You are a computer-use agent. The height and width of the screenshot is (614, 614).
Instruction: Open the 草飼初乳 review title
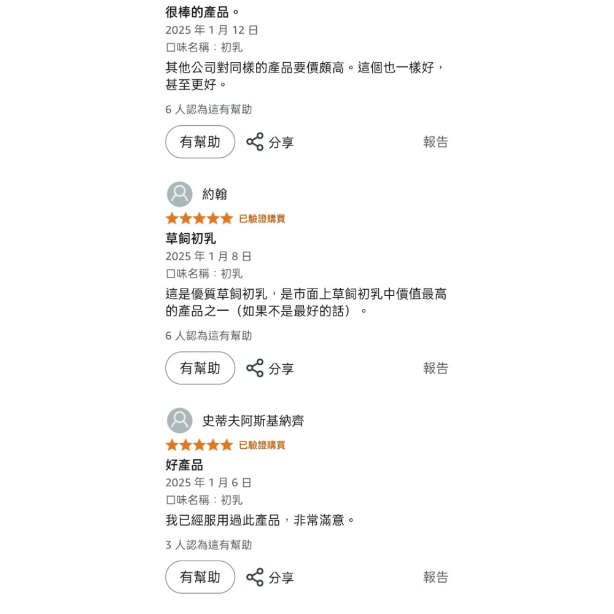pyautogui.click(x=190, y=238)
